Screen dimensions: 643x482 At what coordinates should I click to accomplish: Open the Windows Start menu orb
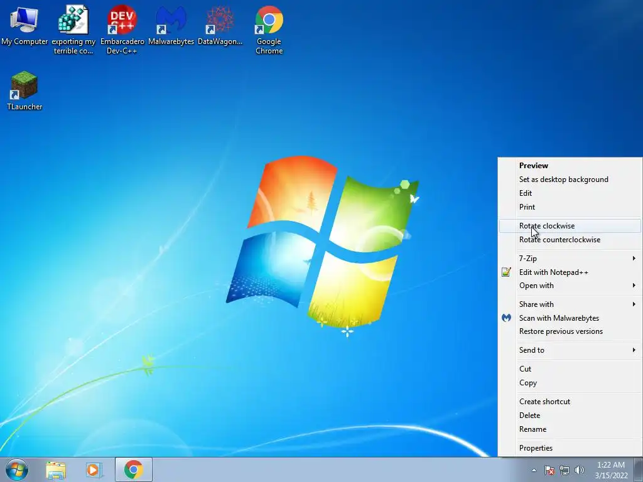(x=17, y=469)
